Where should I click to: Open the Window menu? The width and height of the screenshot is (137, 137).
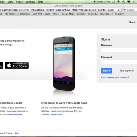pos(30,2)
